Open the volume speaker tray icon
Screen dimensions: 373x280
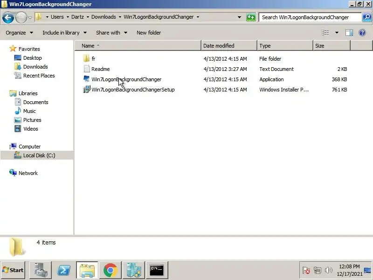point(329,270)
